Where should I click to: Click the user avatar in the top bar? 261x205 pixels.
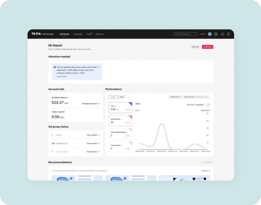coord(210,34)
